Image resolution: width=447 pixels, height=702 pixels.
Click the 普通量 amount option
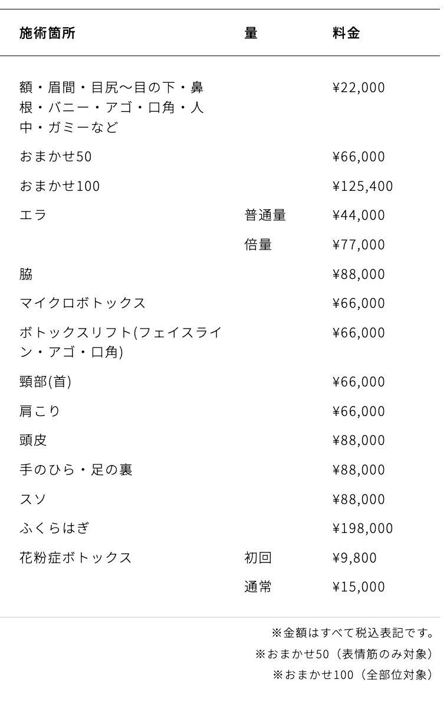pos(265,216)
